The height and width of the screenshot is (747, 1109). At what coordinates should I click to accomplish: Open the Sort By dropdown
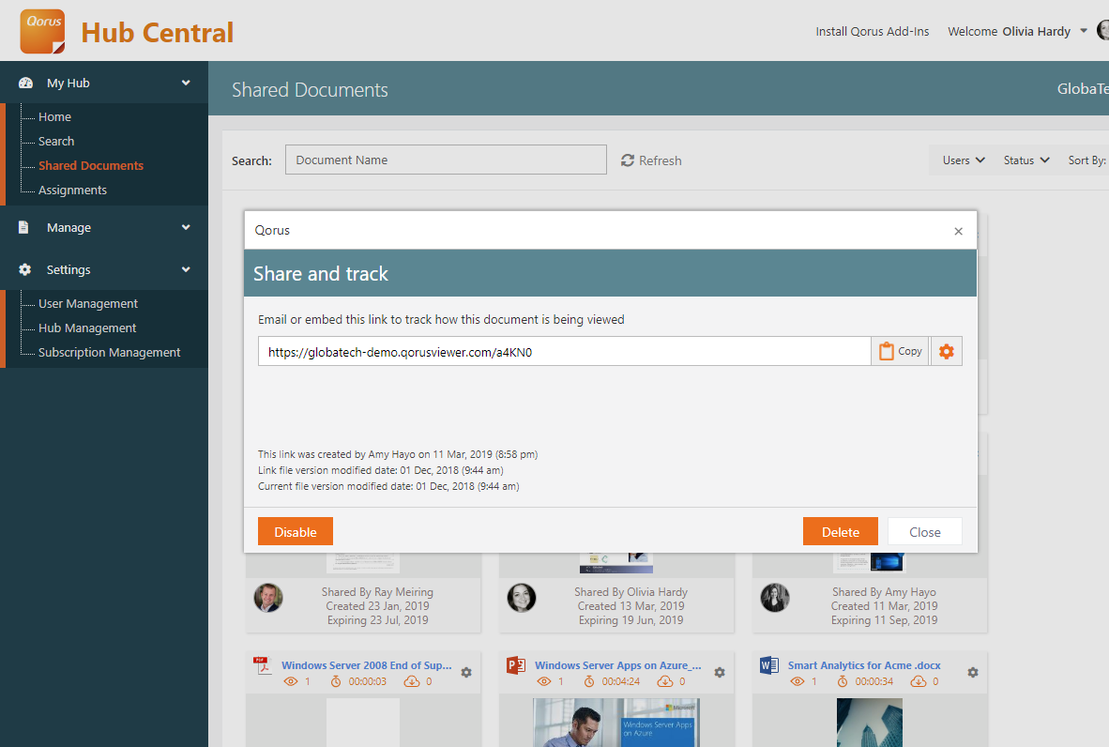tap(1086, 160)
